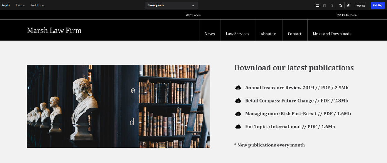387x163 pixels.
Task: Click the Podgląd preview link
Action: (x=360, y=6)
